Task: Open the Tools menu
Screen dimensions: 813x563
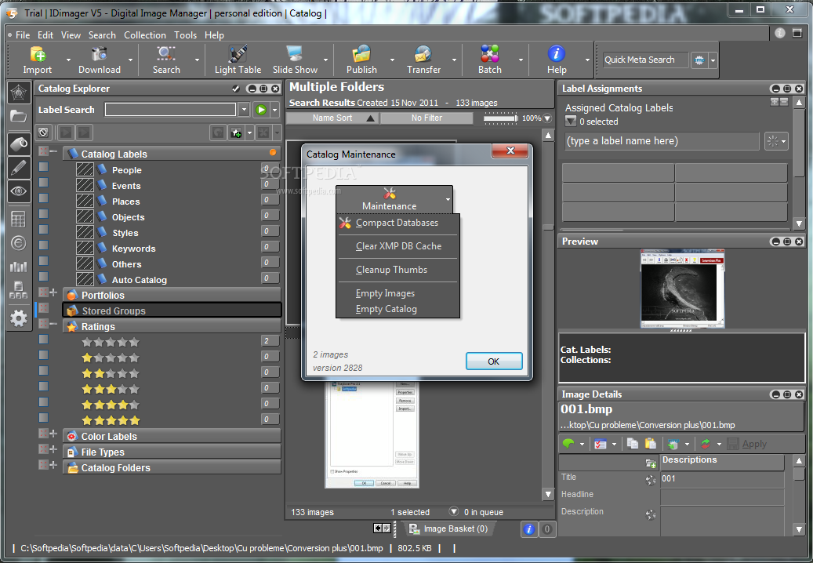Action: click(185, 35)
